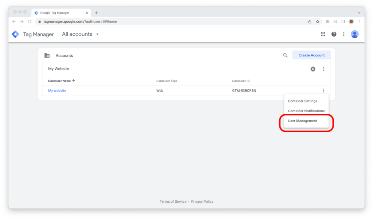Click the Web container type cell
Viewport: 373px width, 219px height.
(160, 91)
